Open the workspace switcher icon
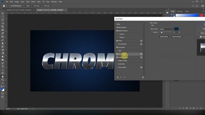The height and width of the screenshot is (115, 205). click(x=197, y=6)
